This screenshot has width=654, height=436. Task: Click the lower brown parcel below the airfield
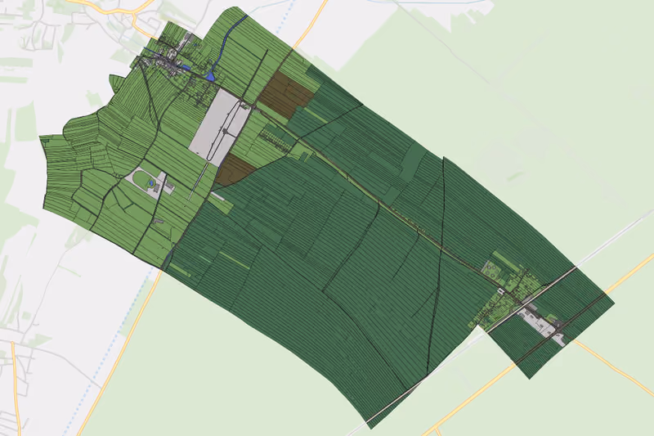click(x=234, y=170)
